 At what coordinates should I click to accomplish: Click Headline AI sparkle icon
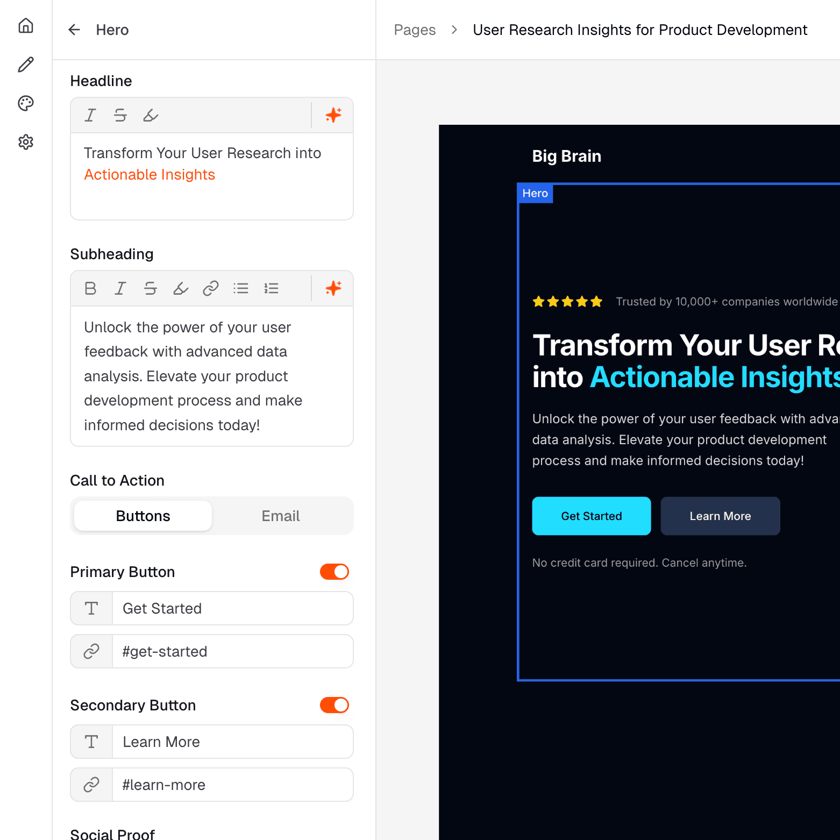(x=333, y=115)
